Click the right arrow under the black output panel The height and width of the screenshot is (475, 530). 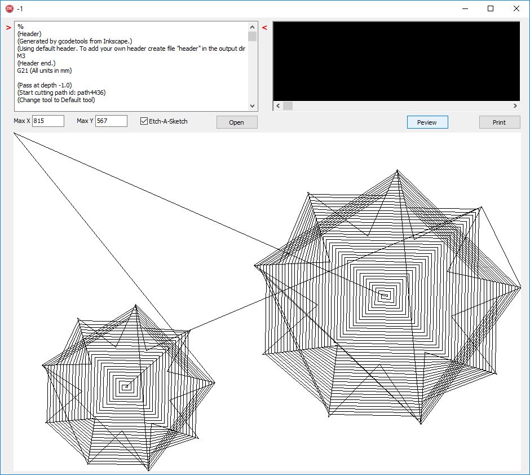[x=515, y=105]
